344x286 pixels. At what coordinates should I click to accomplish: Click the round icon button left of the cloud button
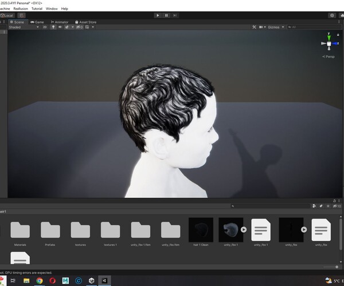[x=332, y=15]
